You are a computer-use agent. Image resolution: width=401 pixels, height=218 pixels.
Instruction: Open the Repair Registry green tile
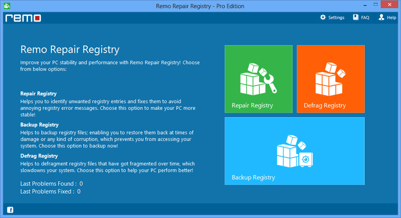tap(259, 79)
